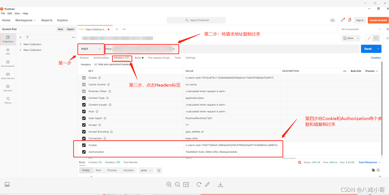Add a new request tab with the plus icon

[x=117, y=29]
